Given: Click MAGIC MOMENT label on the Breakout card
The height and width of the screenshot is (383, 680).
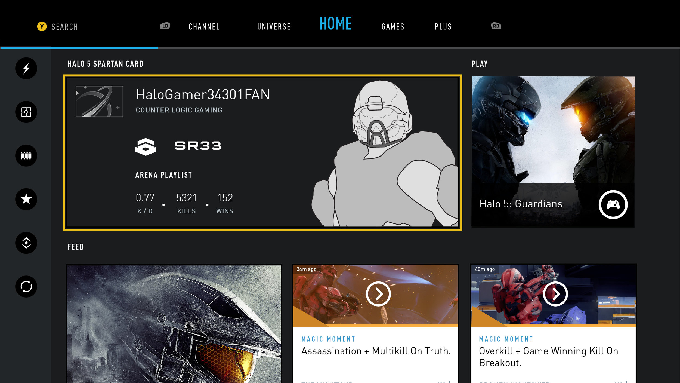Looking at the screenshot, I should (x=506, y=339).
